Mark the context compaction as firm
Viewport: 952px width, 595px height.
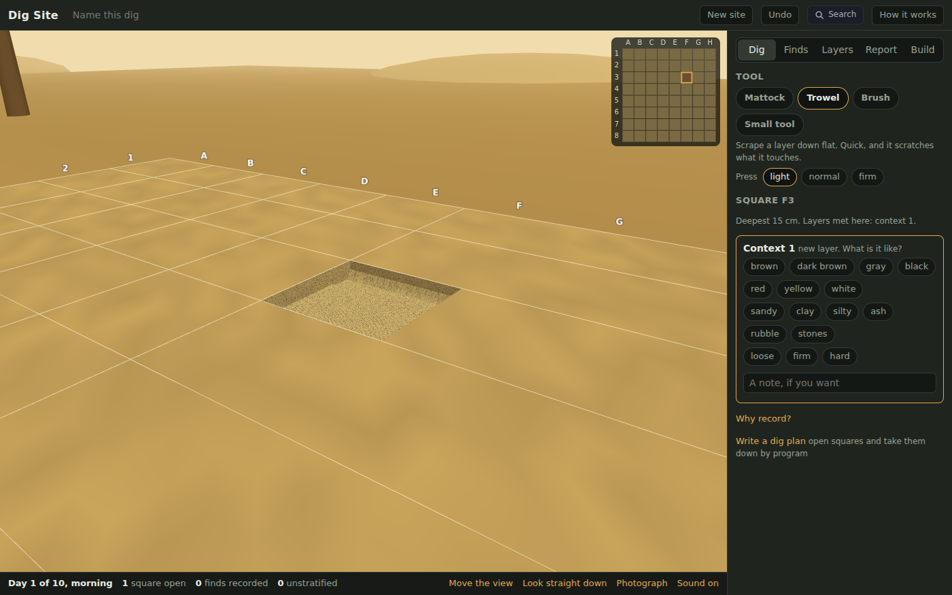coord(801,356)
